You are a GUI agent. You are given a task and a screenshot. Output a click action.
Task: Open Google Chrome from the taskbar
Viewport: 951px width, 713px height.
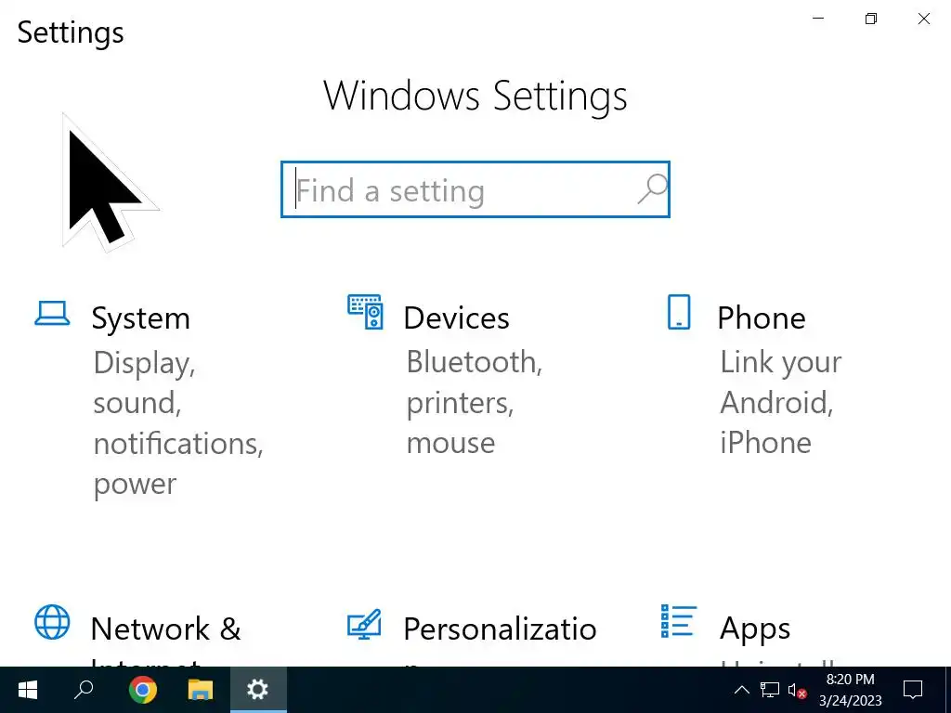142,690
